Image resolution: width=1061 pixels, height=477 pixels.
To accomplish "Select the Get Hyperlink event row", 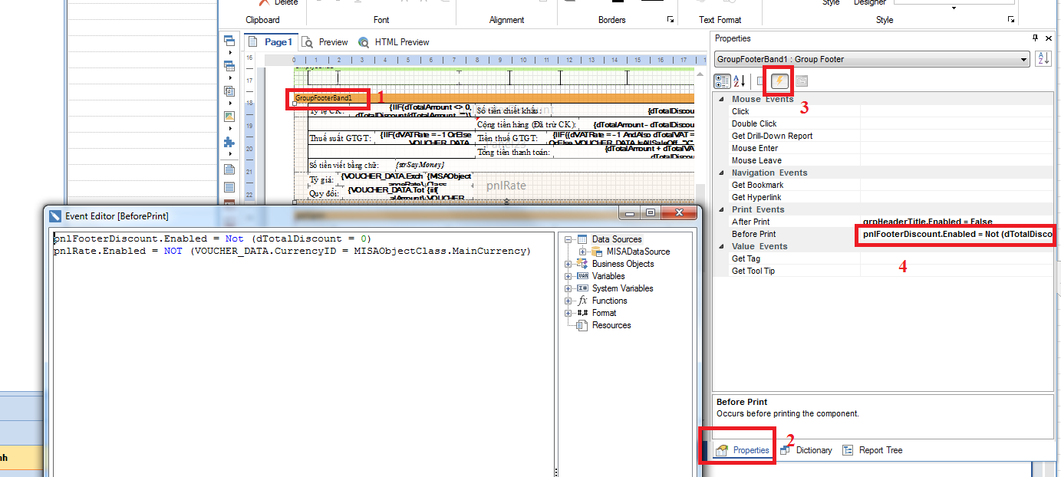I will pyautogui.click(x=890, y=197).
